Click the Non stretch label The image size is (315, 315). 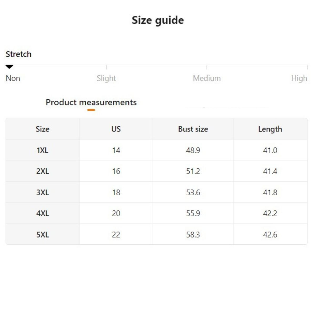[13, 78]
